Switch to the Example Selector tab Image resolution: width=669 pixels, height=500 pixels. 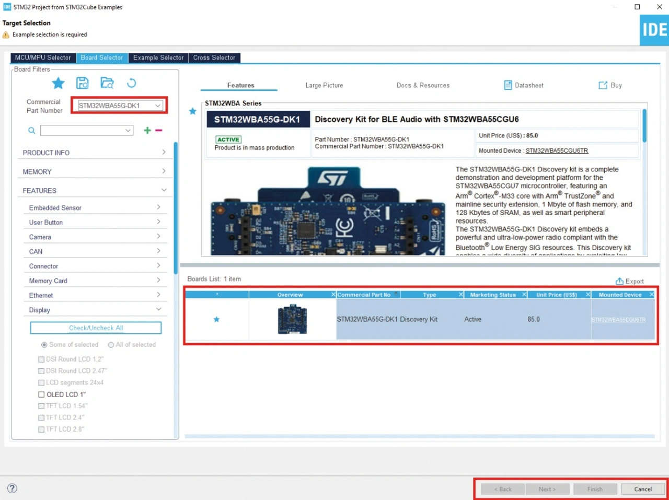(158, 57)
